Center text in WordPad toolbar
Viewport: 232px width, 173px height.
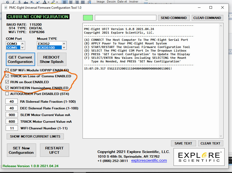[x=71, y=2]
